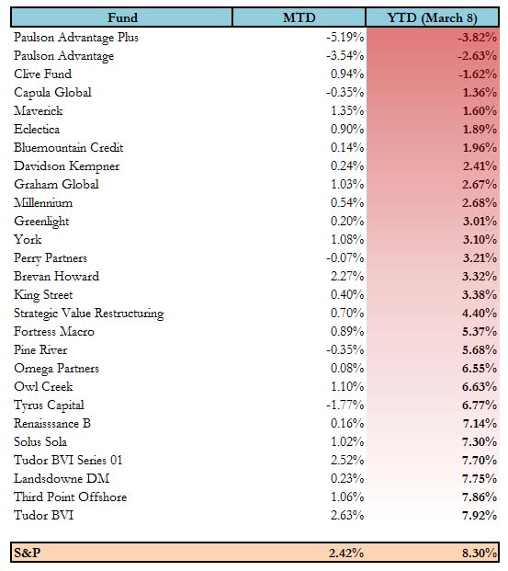The image size is (508, 571).
Task: Click Tyrus Capital MTD value -1.77%
Action: pyautogui.click(x=345, y=405)
